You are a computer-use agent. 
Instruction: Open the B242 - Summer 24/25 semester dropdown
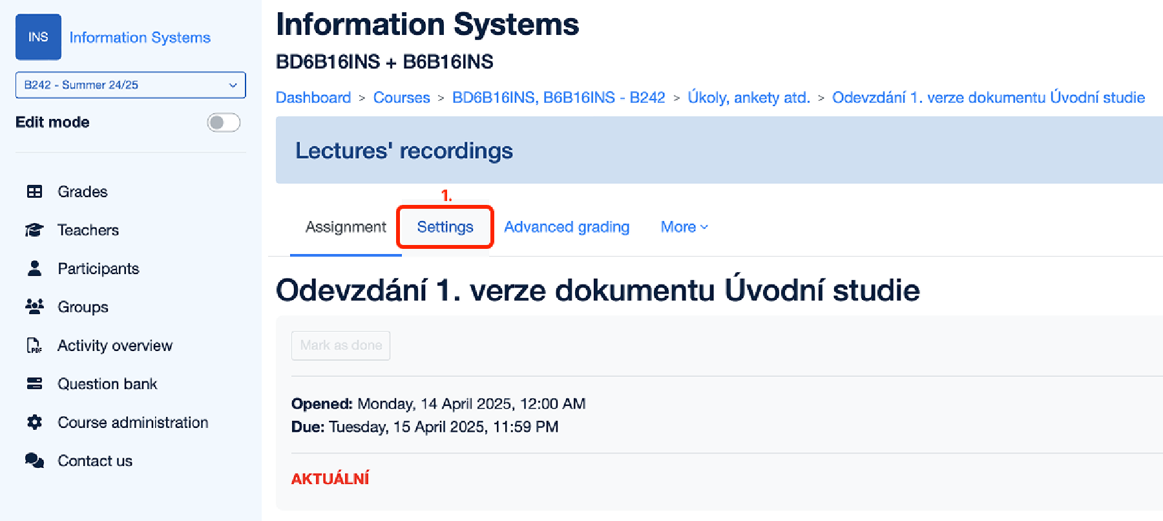click(131, 85)
